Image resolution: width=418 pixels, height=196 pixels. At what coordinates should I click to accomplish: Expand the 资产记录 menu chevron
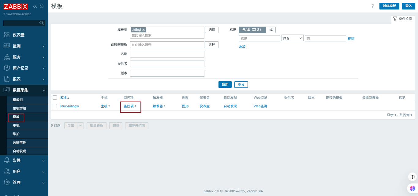click(43, 68)
